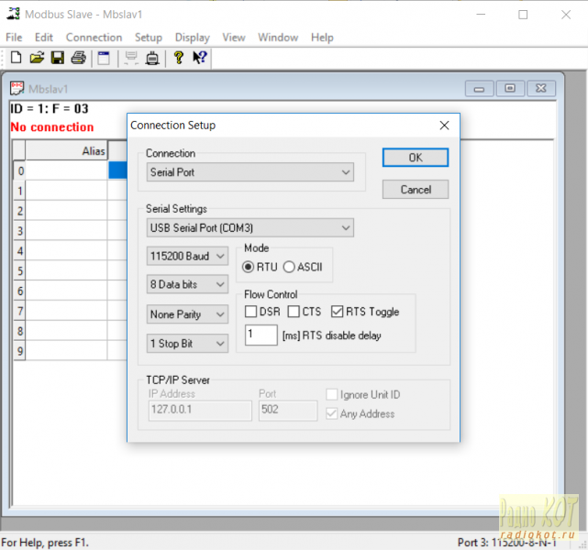Click the yellow Help question mark icon
The width and height of the screenshot is (588, 550).
[179, 58]
